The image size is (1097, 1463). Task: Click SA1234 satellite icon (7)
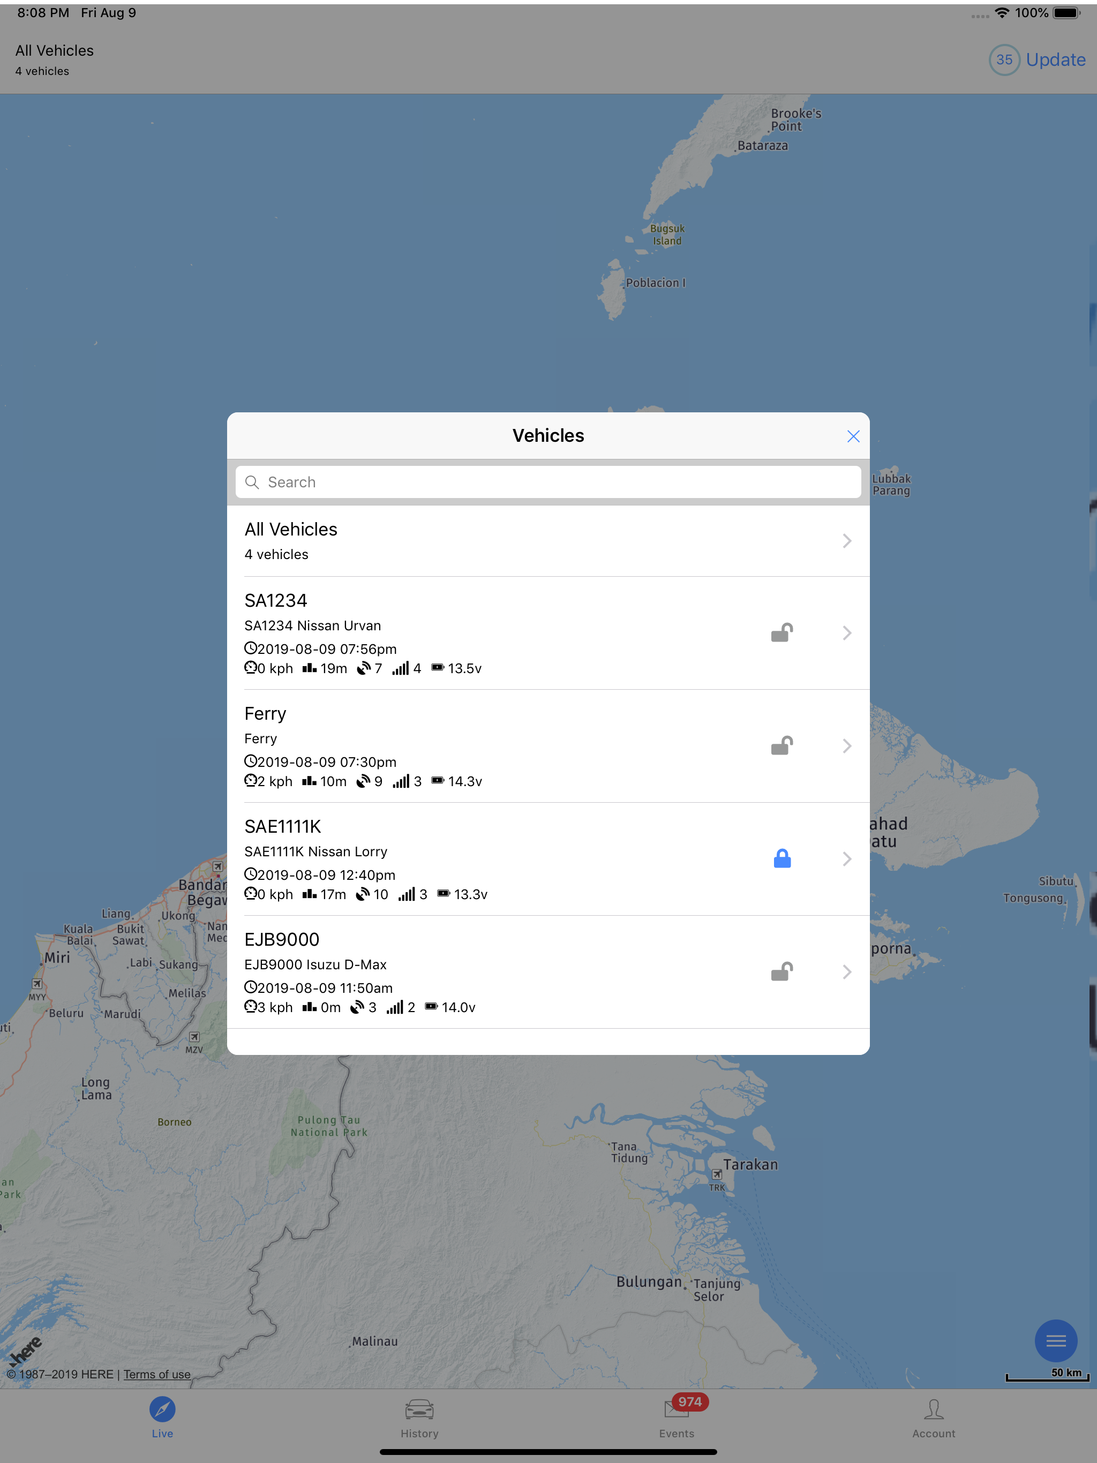[x=363, y=668]
